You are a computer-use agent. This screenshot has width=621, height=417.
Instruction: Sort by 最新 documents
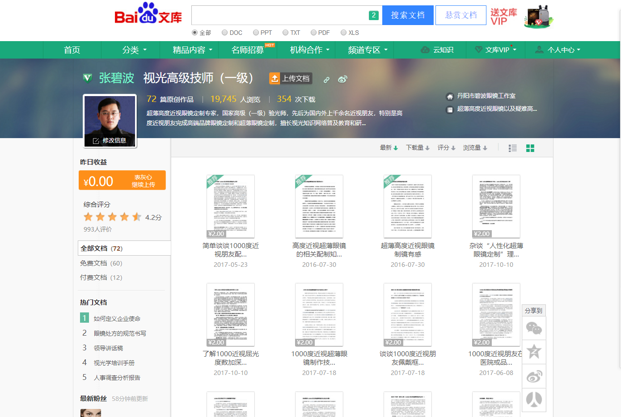pyautogui.click(x=389, y=148)
